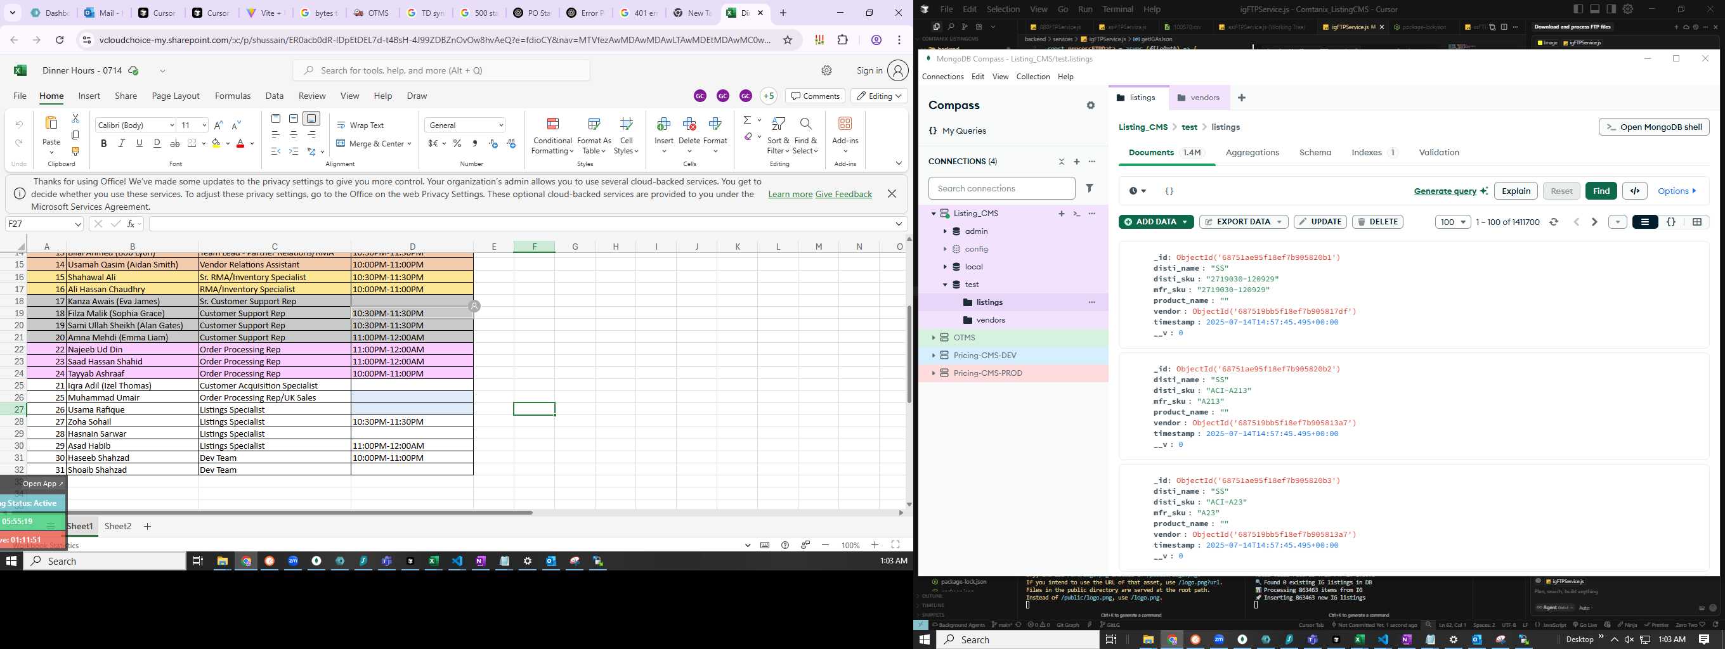Open the Editing mode dropdown
This screenshot has height=649, width=1725.
click(x=879, y=96)
